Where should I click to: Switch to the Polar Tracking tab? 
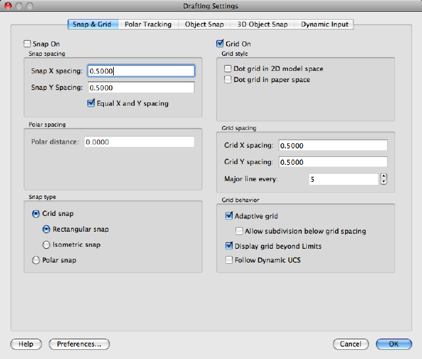coord(148,24)
